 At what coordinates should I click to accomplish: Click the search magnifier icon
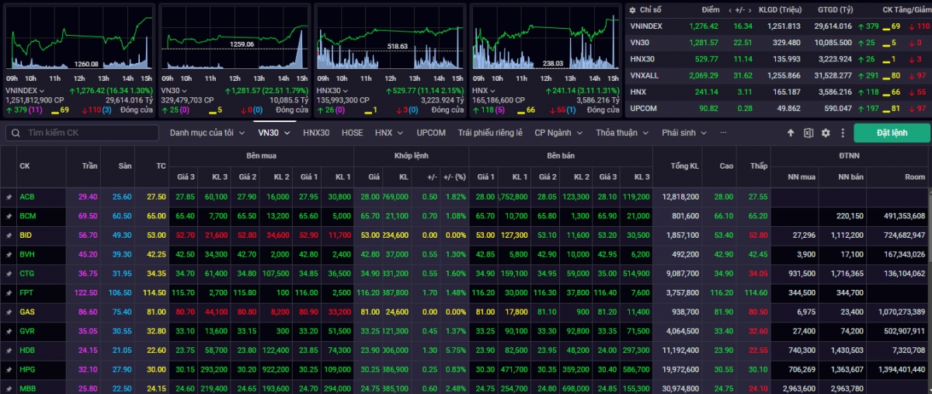pyautogui.click(x=16, y=133)
